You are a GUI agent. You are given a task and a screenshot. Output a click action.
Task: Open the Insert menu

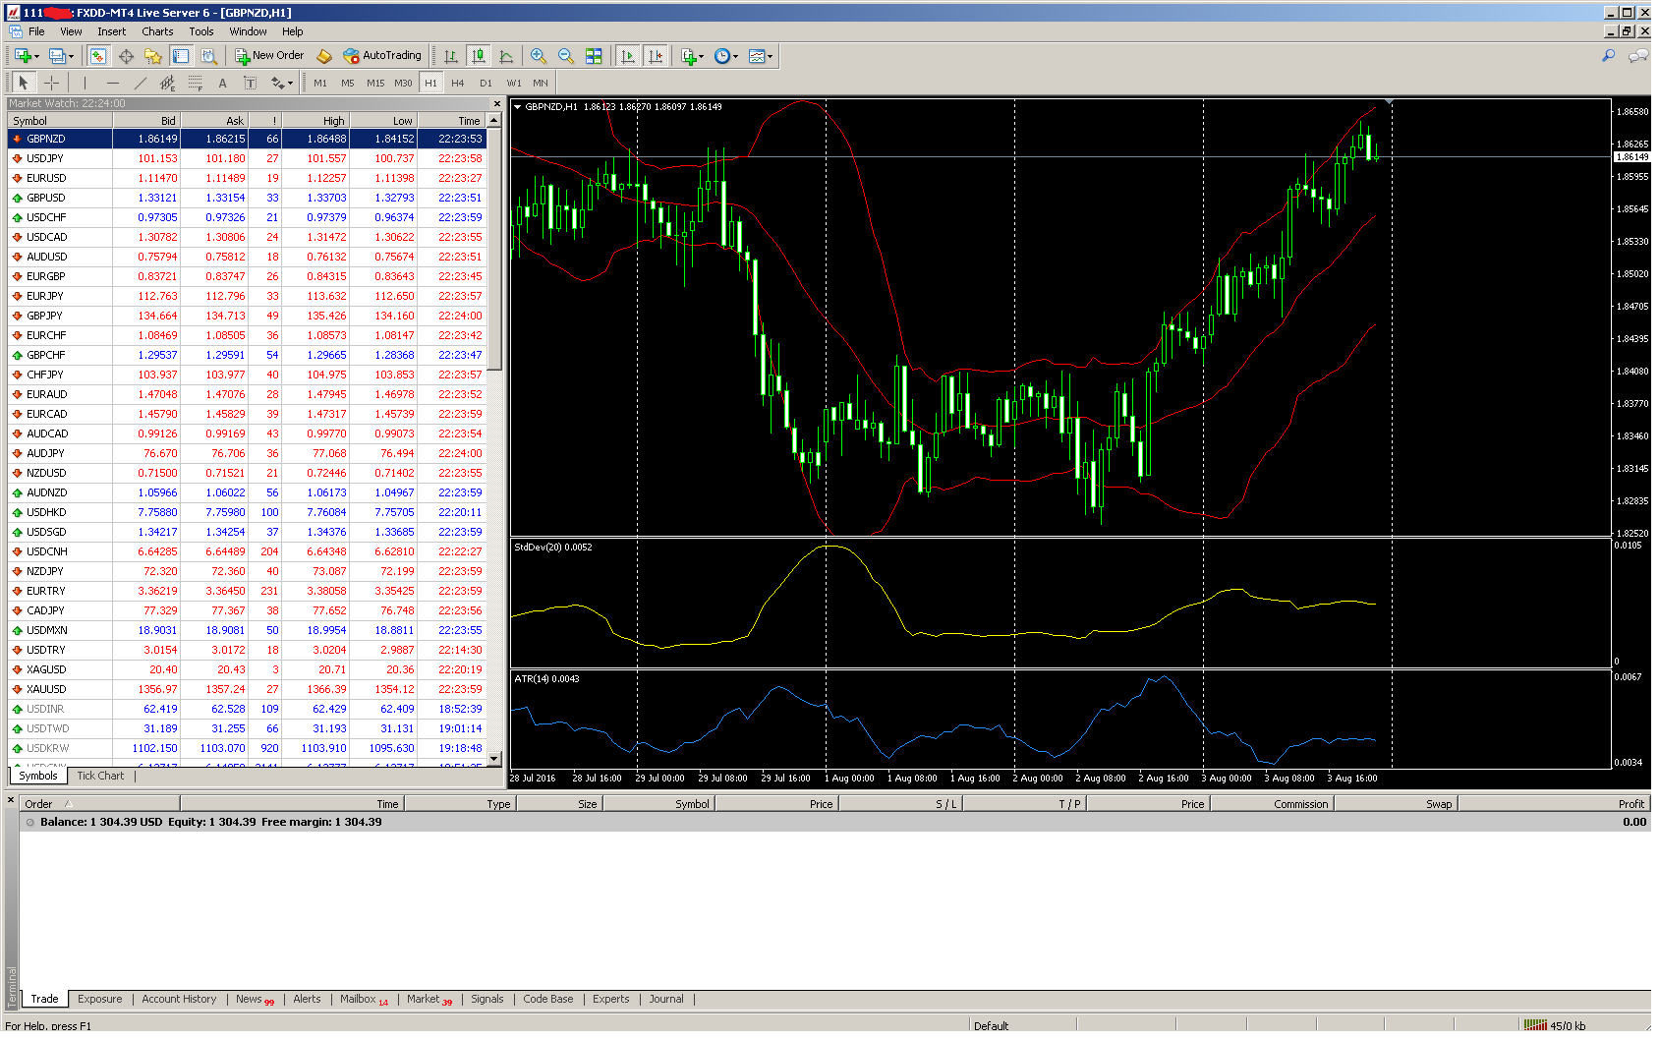pyautogui.click(x=111, y=31)
